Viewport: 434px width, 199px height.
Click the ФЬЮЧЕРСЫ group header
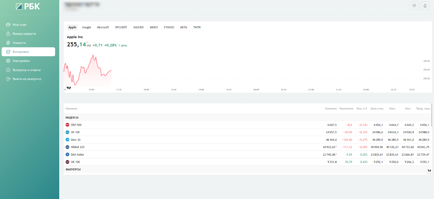tap(73, 169)
